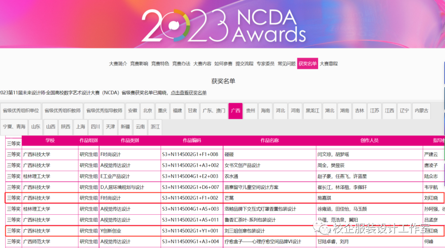Open the 竞赛影响 menu item
The image size is (445, 248).
(139, 64)
